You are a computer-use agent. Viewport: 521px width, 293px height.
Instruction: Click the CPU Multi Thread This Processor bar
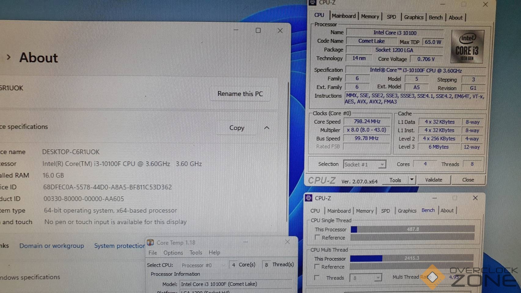[x=412, y=258]
